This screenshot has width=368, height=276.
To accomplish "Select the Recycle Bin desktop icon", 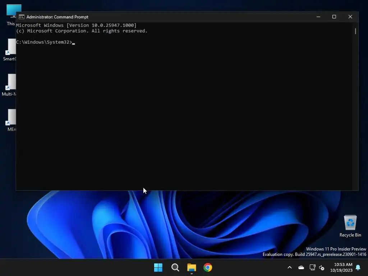I will click(350, 226).
